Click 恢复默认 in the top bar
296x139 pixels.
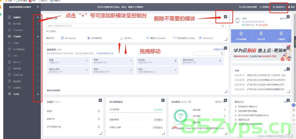click(265, 7)
